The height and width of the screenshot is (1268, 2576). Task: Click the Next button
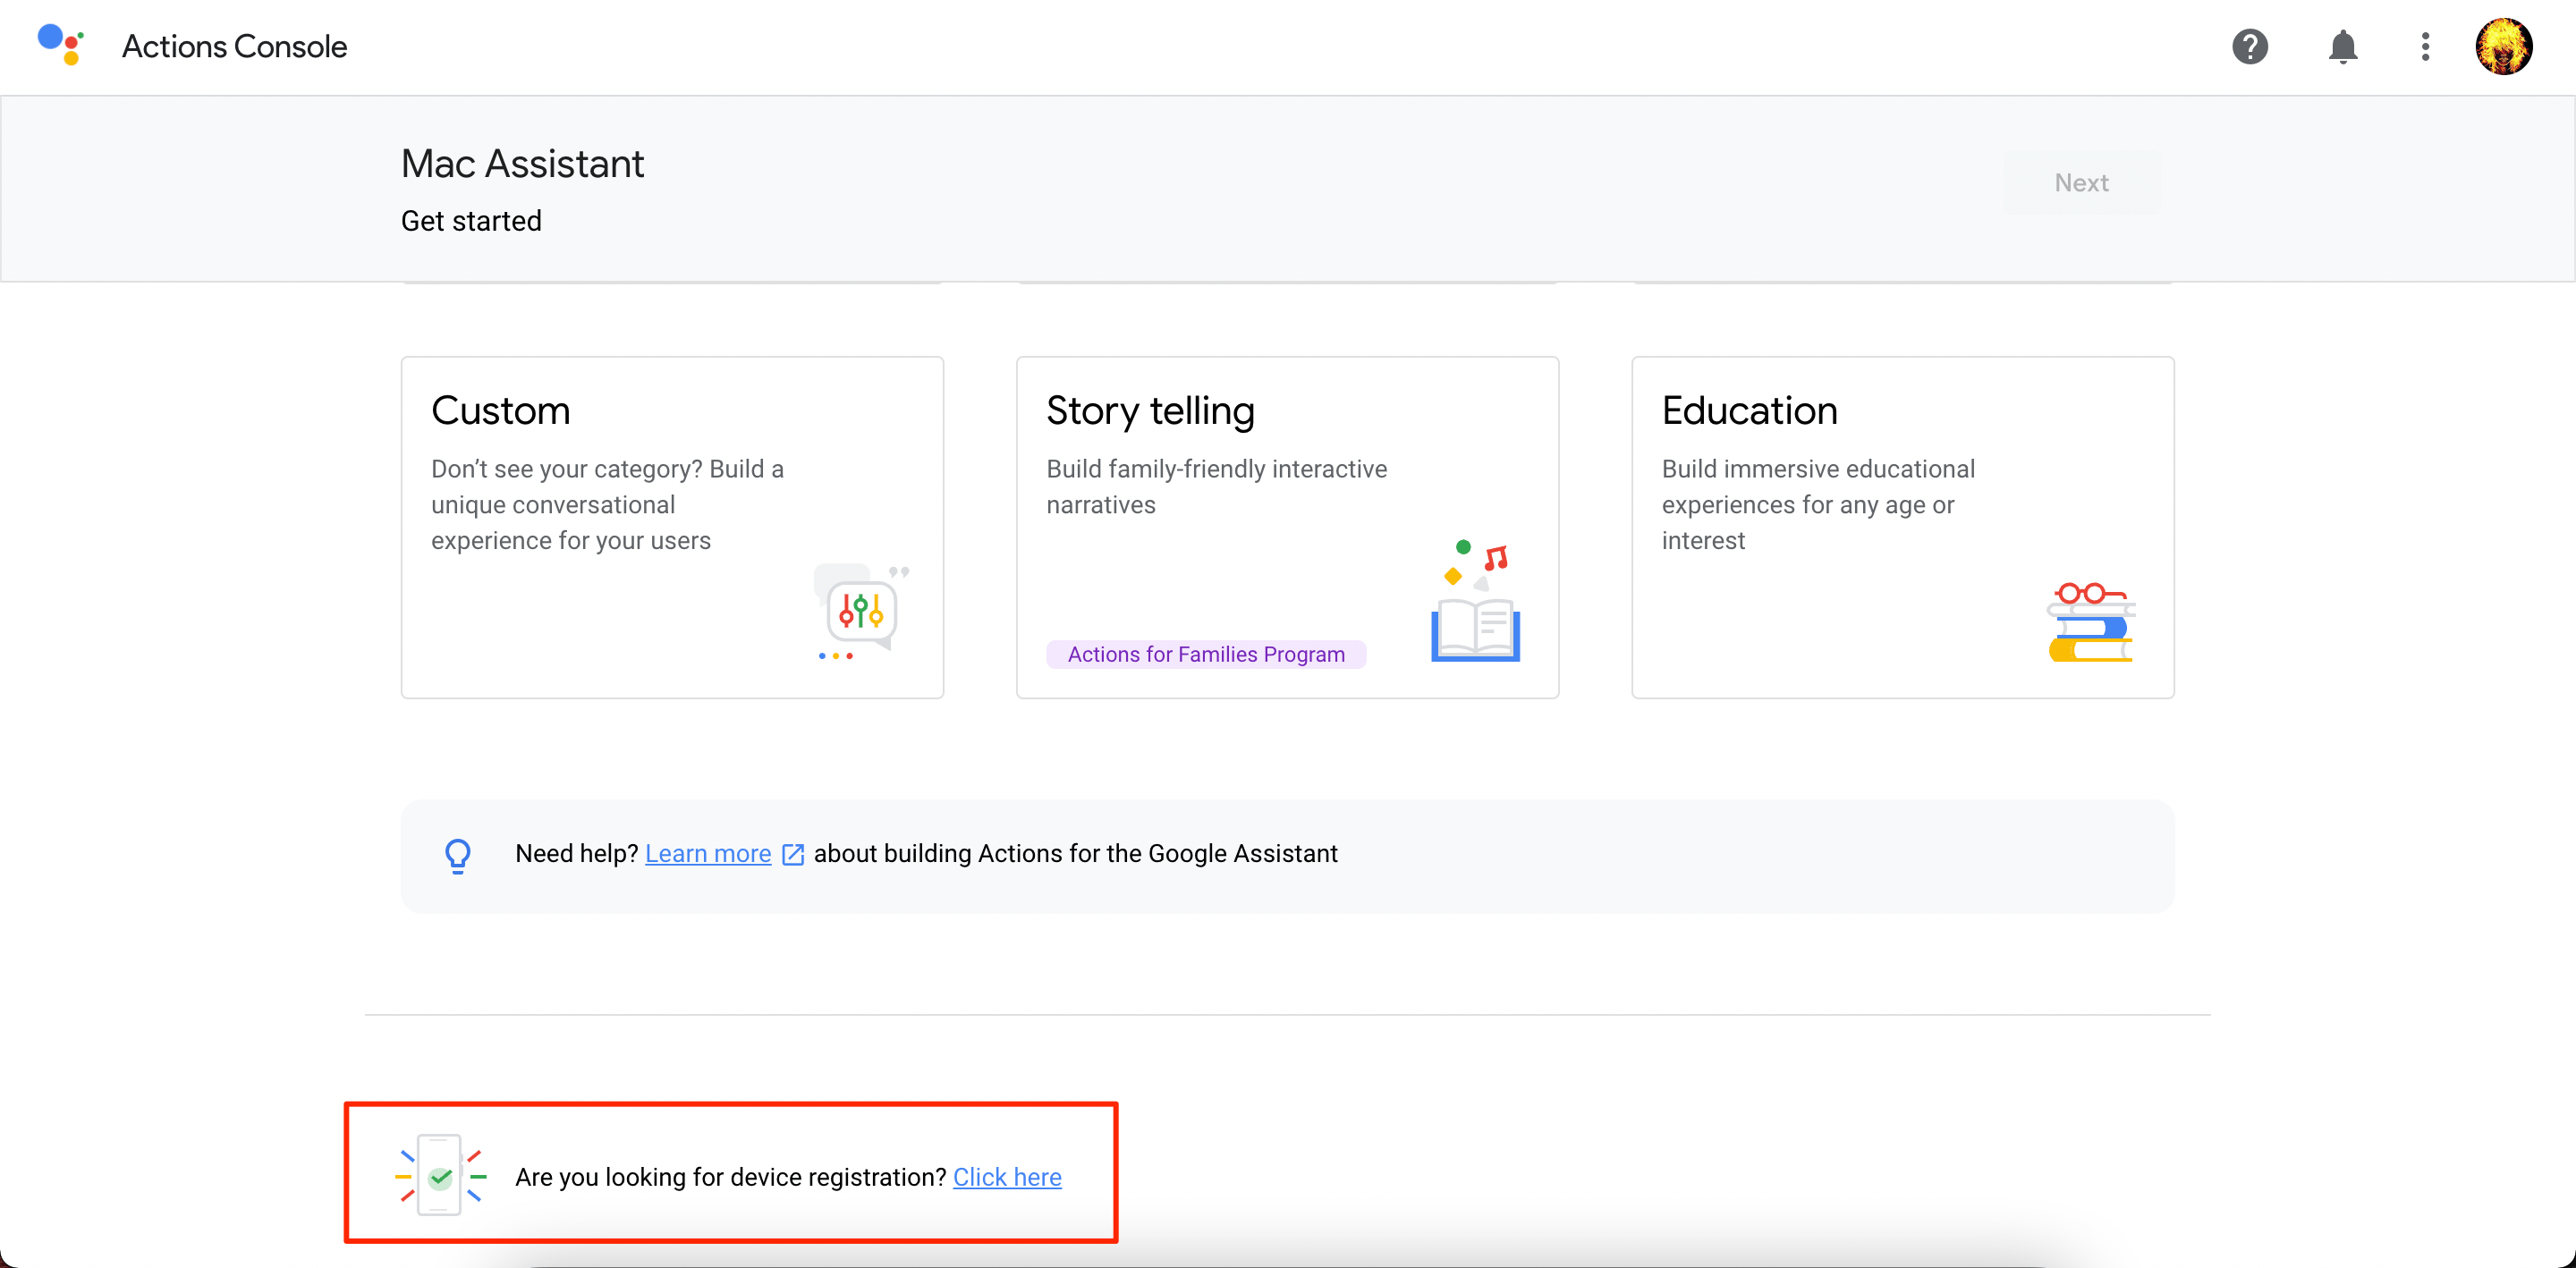[x=2081, y=182]
